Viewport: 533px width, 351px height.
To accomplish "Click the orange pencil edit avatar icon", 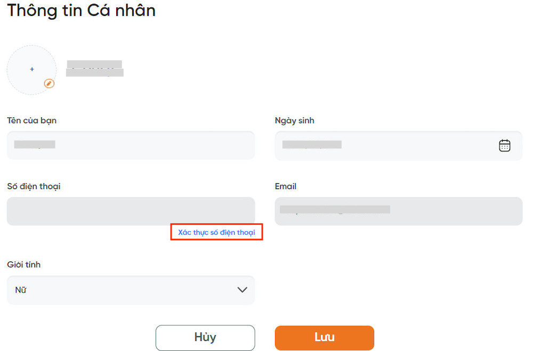I will 49,84.
